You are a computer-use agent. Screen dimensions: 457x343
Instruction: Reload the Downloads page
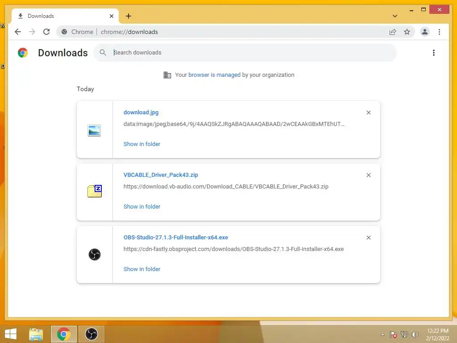tap(46, 32)
